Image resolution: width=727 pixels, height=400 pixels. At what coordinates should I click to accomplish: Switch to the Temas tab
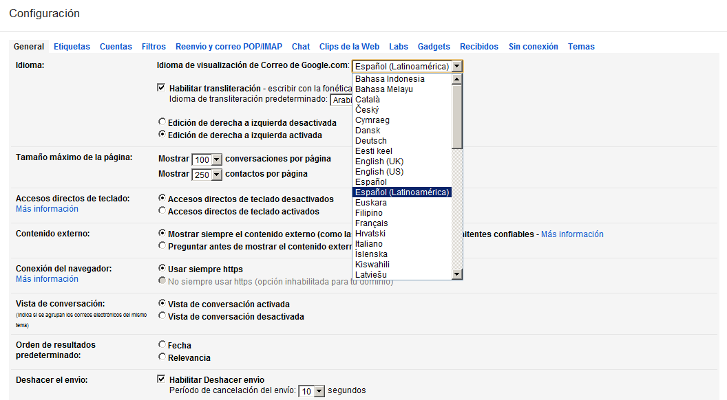(581, 47)
